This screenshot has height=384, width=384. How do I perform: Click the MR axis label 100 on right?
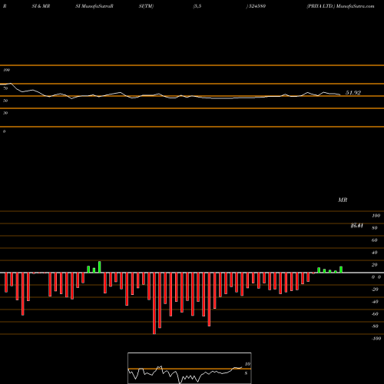[x=376, y=216]
